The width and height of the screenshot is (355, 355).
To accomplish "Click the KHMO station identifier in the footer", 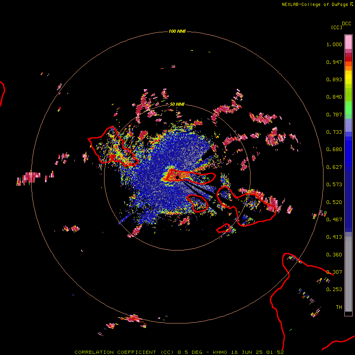I will pyautogui.click(x=220, y=352).
